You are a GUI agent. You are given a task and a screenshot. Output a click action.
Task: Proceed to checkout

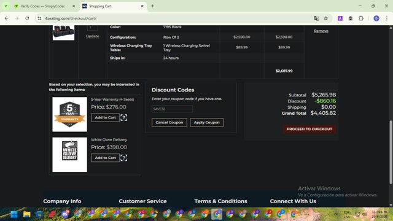[x=309, y=129]
